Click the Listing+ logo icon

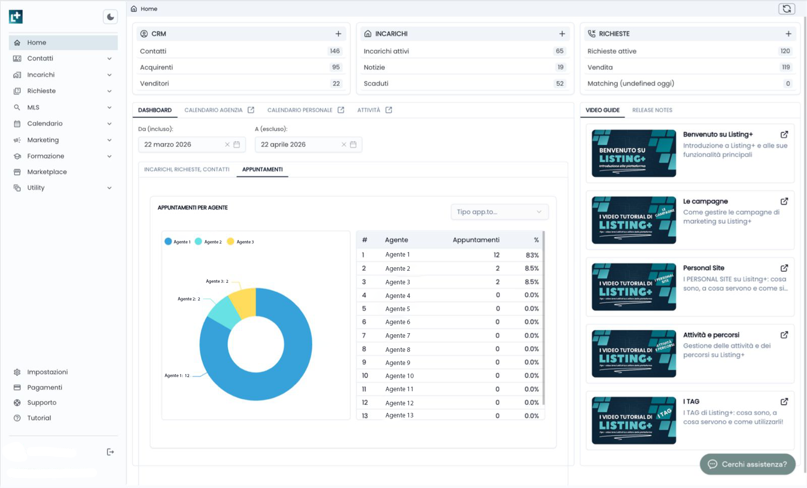click(x=16, y=17)
